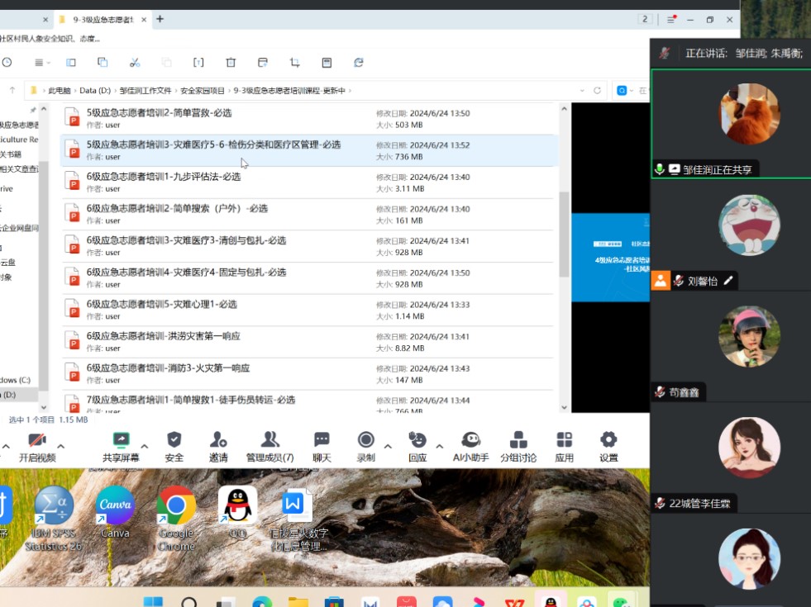This screenshot has height=607, width=811.
Task: Open the 聊天 chat icon
Action: [322, 440]
